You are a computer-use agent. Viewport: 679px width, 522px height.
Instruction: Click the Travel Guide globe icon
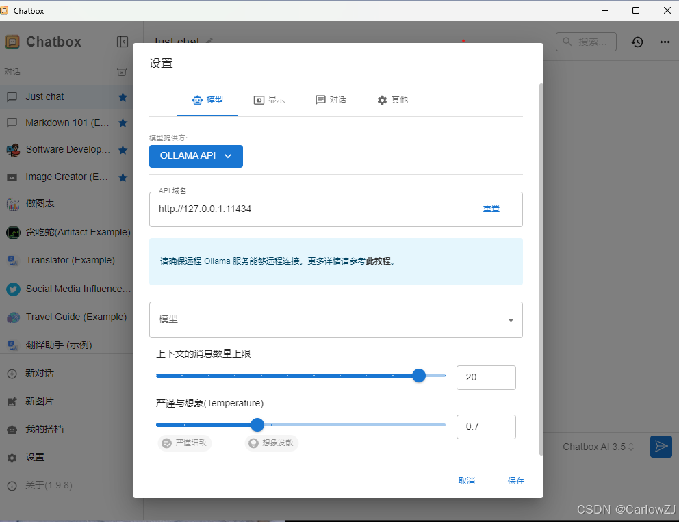pos(13,317)
